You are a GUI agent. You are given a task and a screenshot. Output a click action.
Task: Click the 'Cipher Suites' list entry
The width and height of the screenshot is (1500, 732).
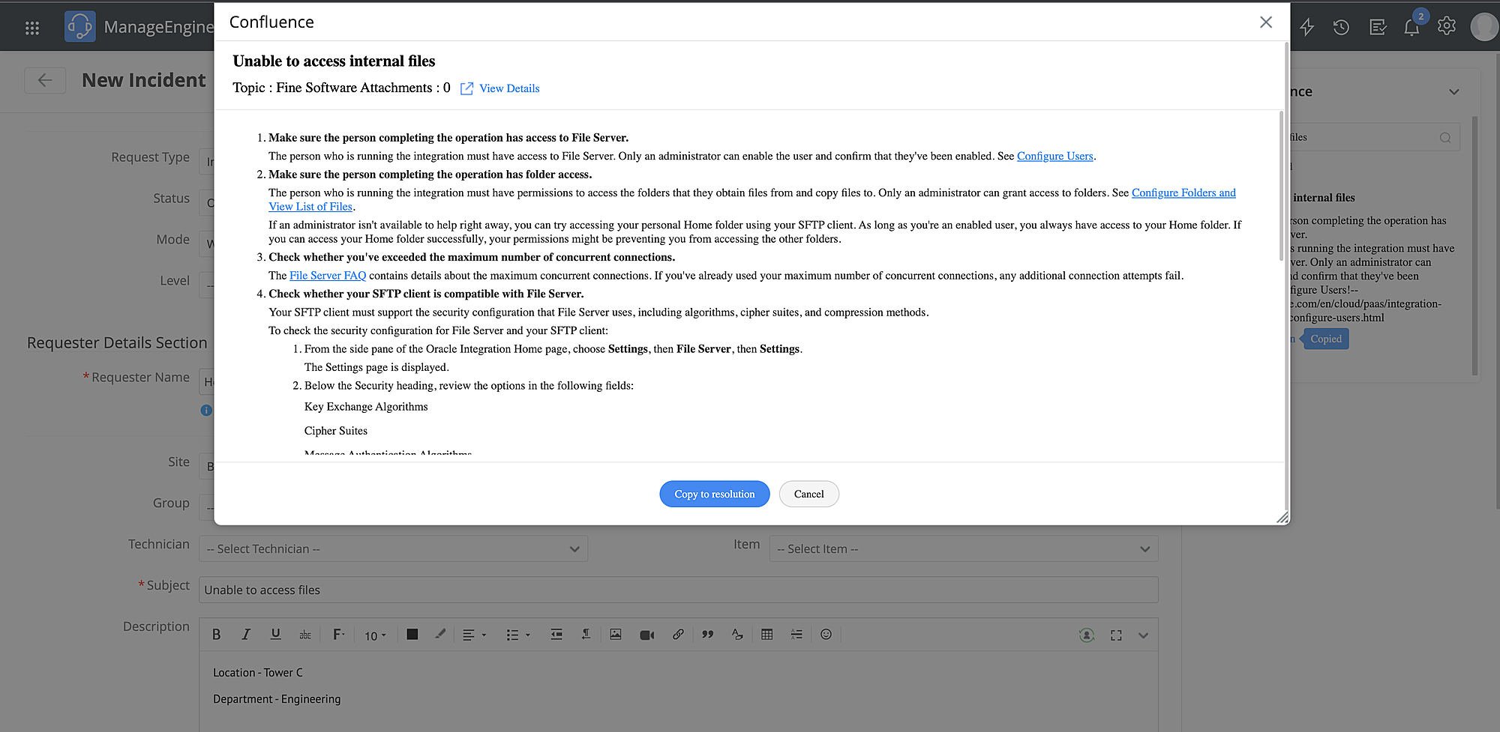tap(336, 431)
